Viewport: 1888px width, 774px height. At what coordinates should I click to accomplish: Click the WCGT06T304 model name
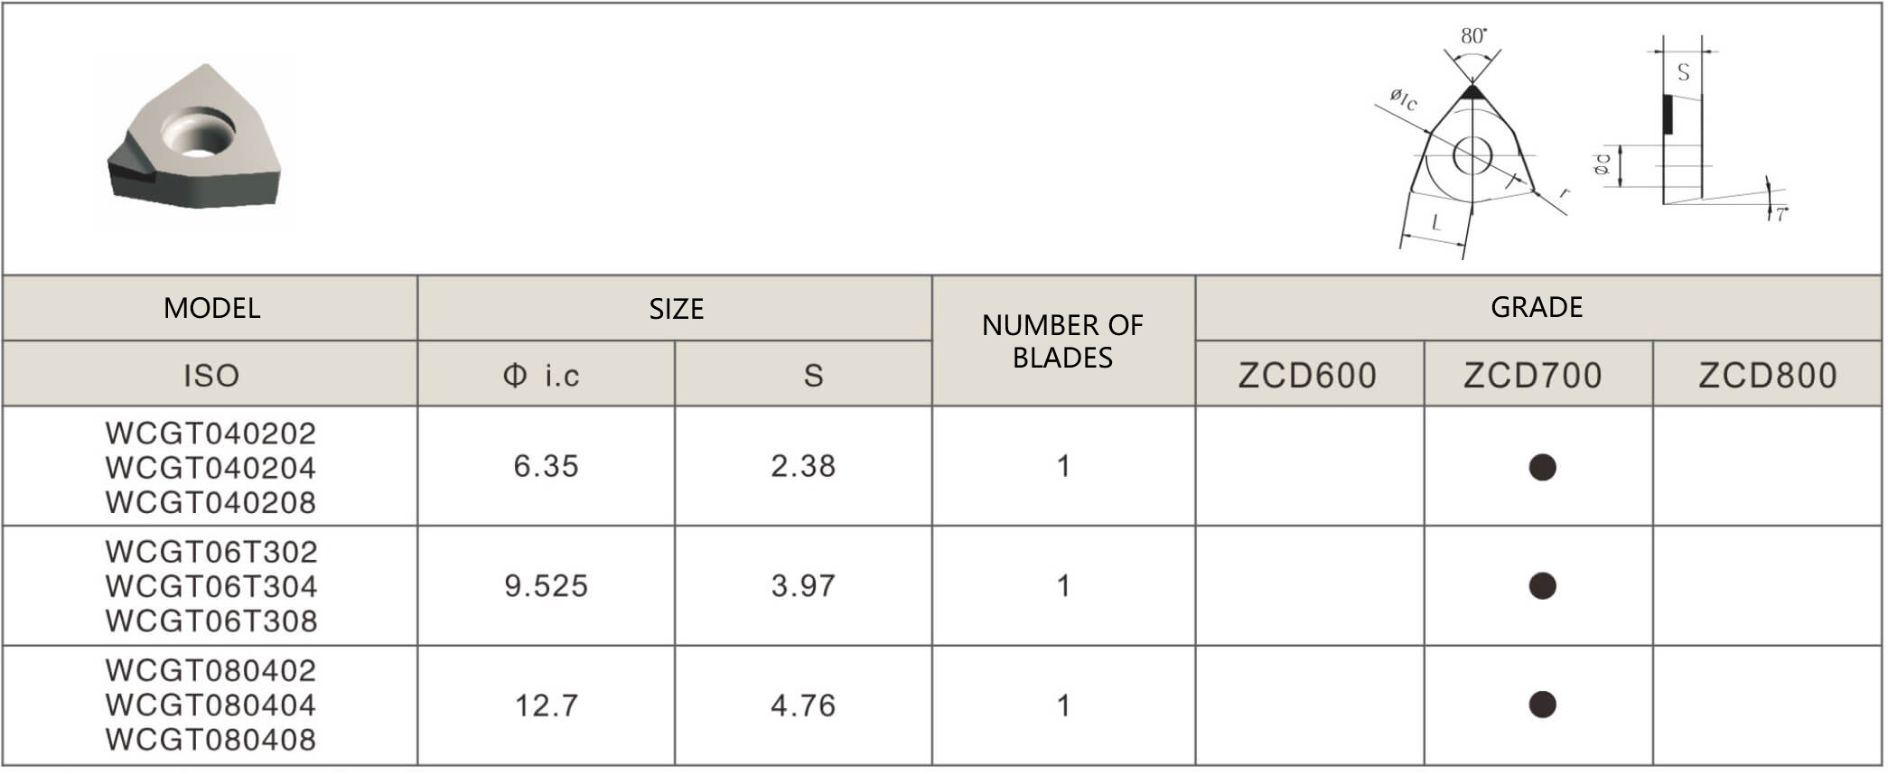211,587
